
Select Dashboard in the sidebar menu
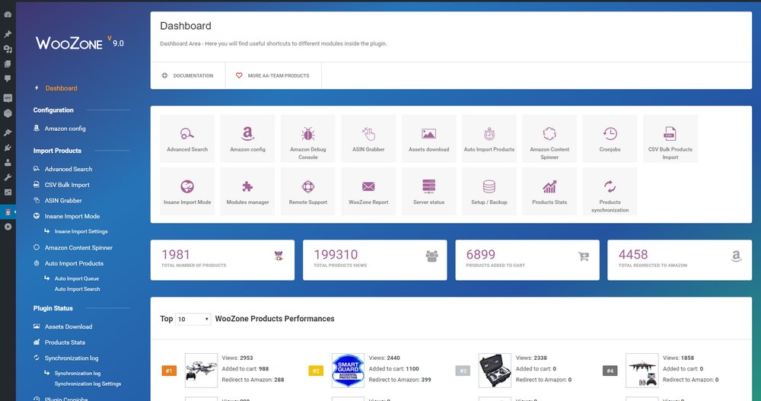click(61, 88)
